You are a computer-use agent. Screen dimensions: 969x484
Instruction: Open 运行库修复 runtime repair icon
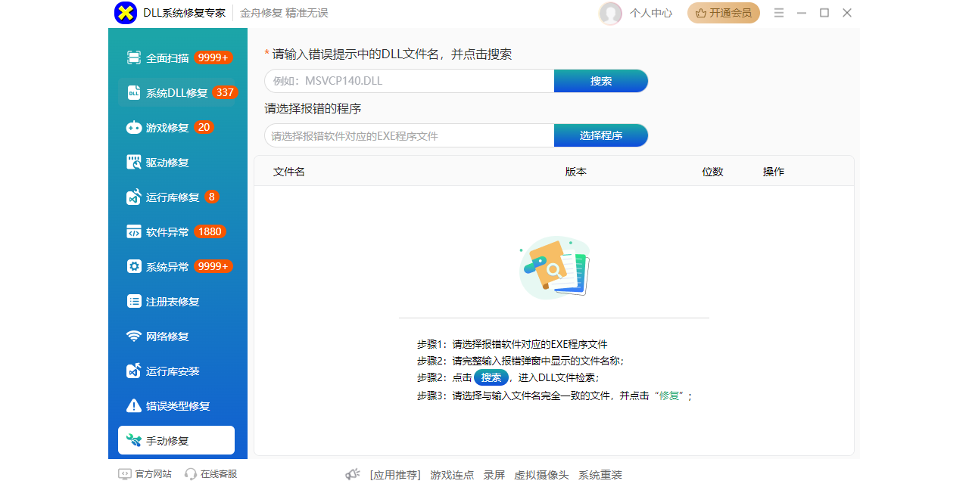point(134,197)
